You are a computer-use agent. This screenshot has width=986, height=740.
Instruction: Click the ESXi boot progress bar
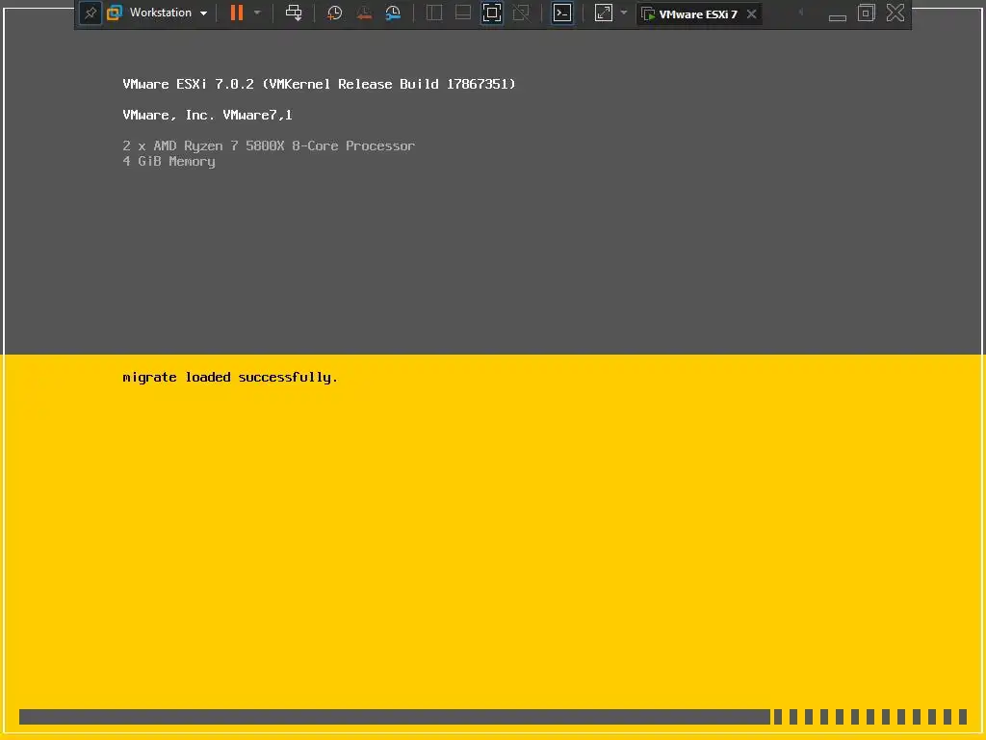[493, 717]
